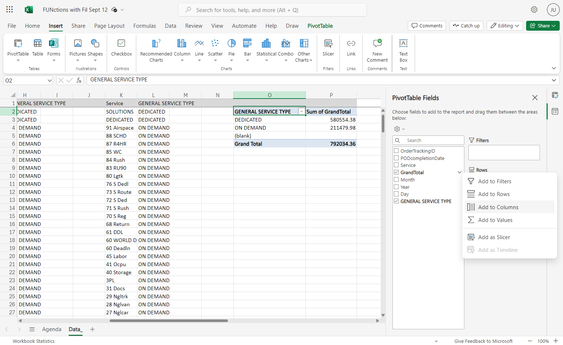This screenshot has width=563, height=345.
Task: Open the GENERAL SERVICE TYPE pivot filter dropdown
Action: coord(301,112)
